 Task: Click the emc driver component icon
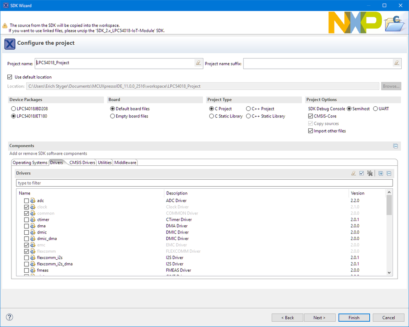(x=33, y=245)
